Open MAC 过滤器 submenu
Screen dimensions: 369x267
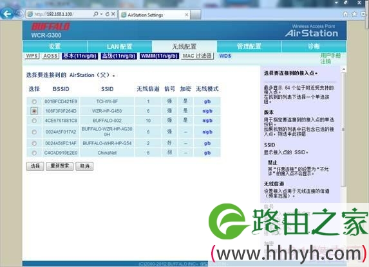(198, 56)
